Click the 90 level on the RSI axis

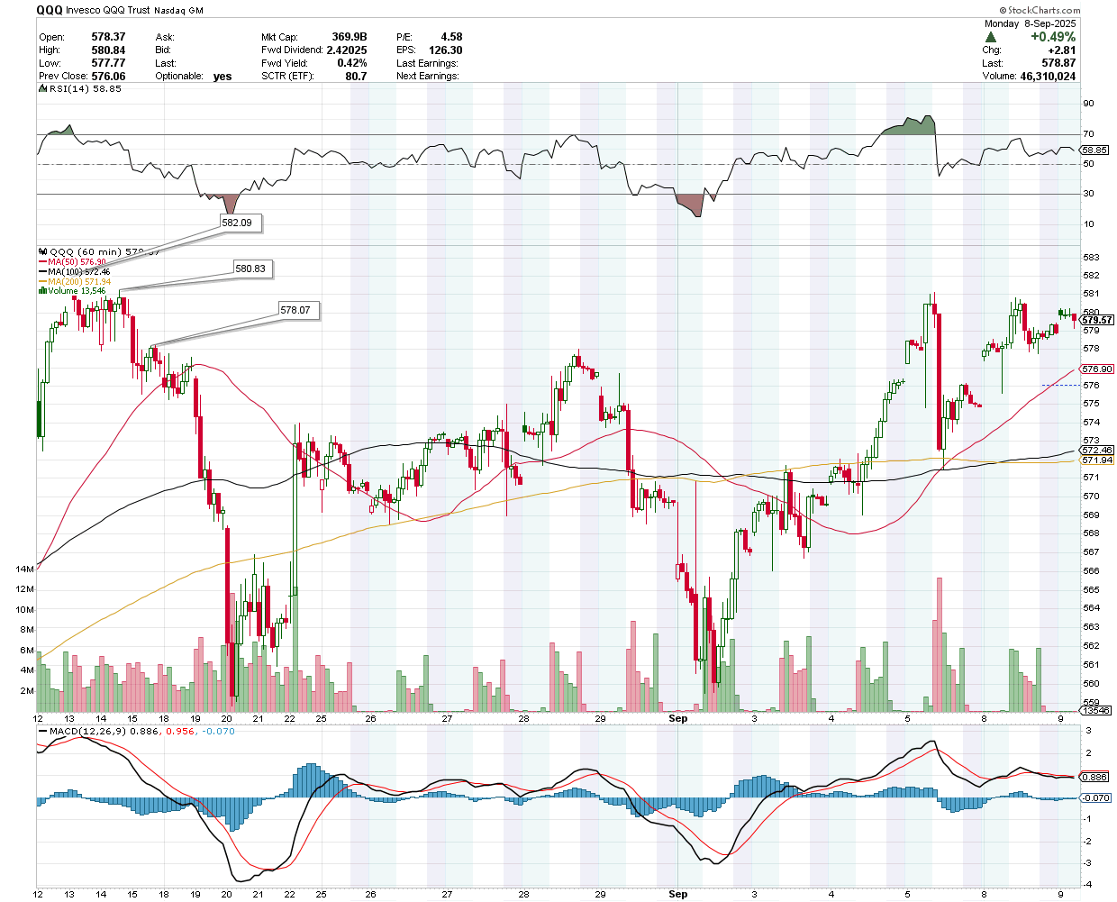[1088, 104]
